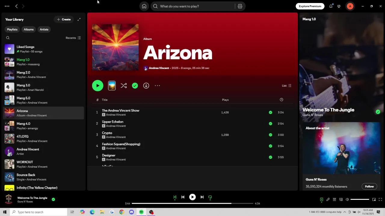Open Guns N' Roses link in player bar
The image size is (385, 216).
(25, 202)
